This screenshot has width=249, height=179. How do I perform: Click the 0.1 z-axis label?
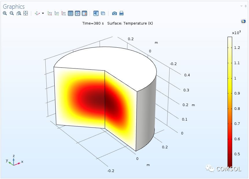(185, 119)
